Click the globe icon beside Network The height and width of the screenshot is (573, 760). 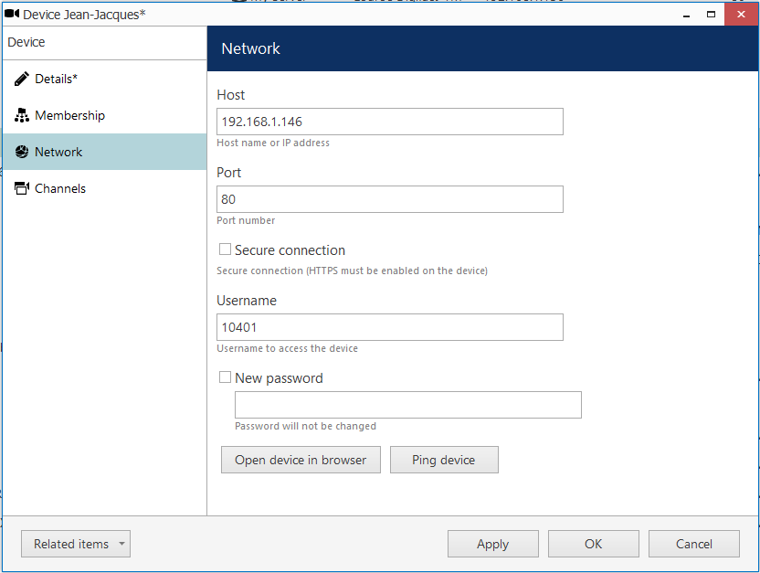[x=21, y=152]
